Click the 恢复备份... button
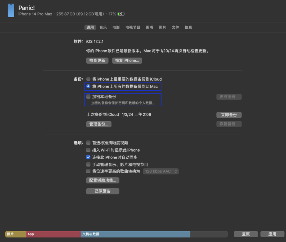Screen dimensions: 286x242 point(229,124)
